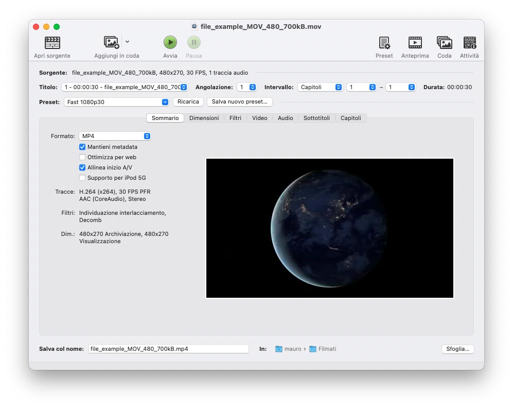Enable Supporto per iPod 5G checkbox
The height and width of the screenshot is (408, 513).
point(82,178)
